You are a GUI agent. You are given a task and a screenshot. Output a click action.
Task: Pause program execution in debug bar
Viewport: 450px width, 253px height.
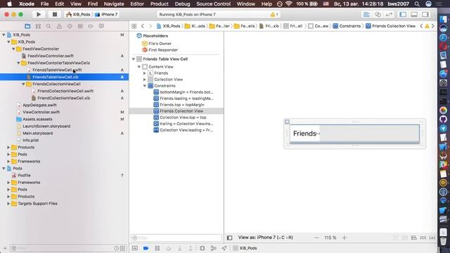(x=157, y=248)
